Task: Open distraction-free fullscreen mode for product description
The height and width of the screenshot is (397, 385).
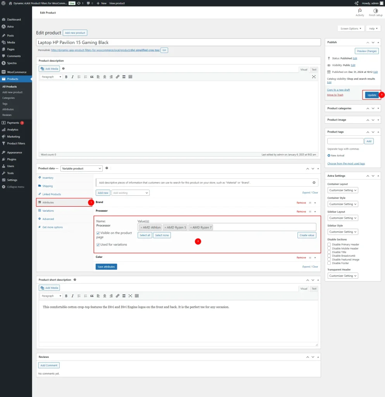Action: pos(314,77)
